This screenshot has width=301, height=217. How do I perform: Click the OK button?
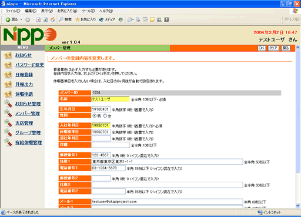262,48
